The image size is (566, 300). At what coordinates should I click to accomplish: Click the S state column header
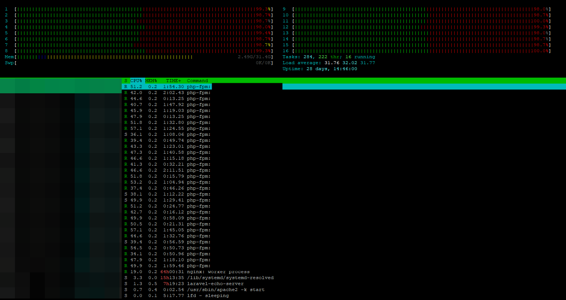[126, 81]
